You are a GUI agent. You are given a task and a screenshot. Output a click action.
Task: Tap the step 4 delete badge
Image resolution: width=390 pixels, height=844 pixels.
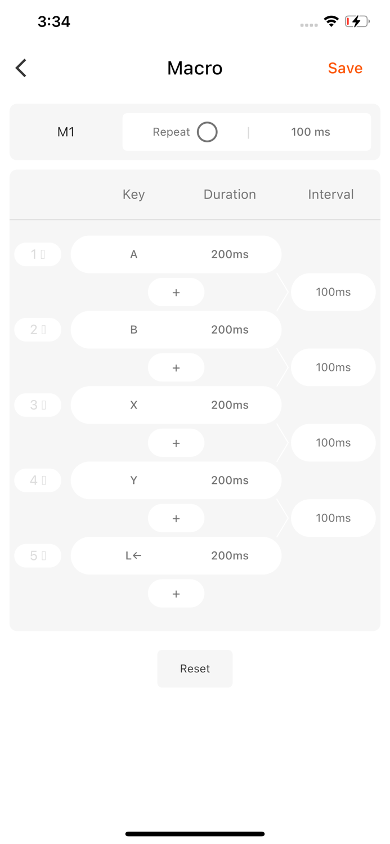tap(38, 481)
